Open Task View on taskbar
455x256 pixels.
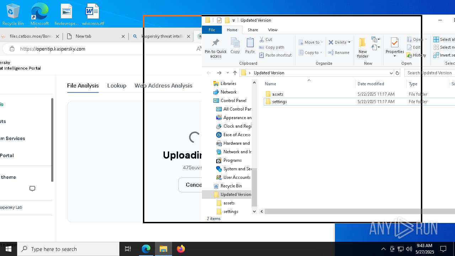(x=128, y=249)
